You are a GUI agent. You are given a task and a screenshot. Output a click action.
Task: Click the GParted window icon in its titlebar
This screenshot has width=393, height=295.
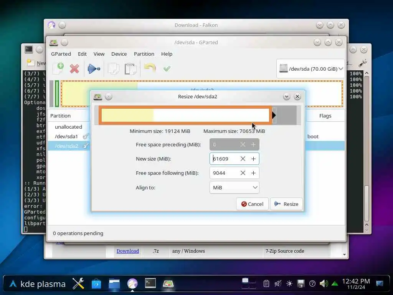(x=53, y=42)
